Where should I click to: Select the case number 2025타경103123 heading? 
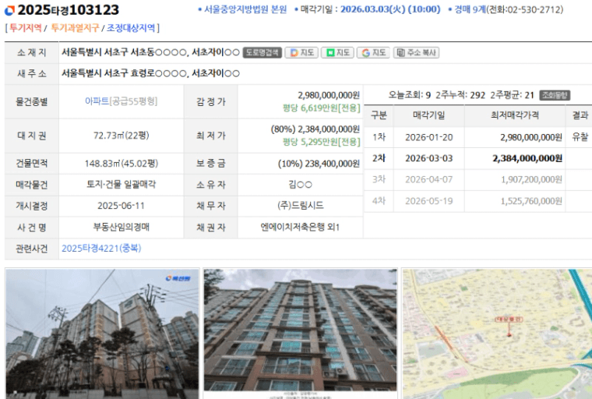click(69, 10)
